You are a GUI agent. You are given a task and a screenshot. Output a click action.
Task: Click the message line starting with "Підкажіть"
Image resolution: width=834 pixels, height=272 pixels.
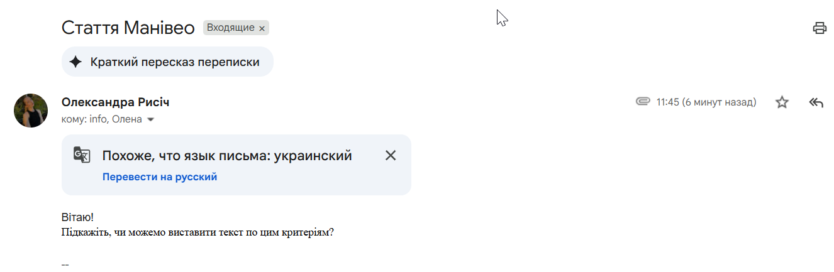pyautogui.click(x=197, y=232)
